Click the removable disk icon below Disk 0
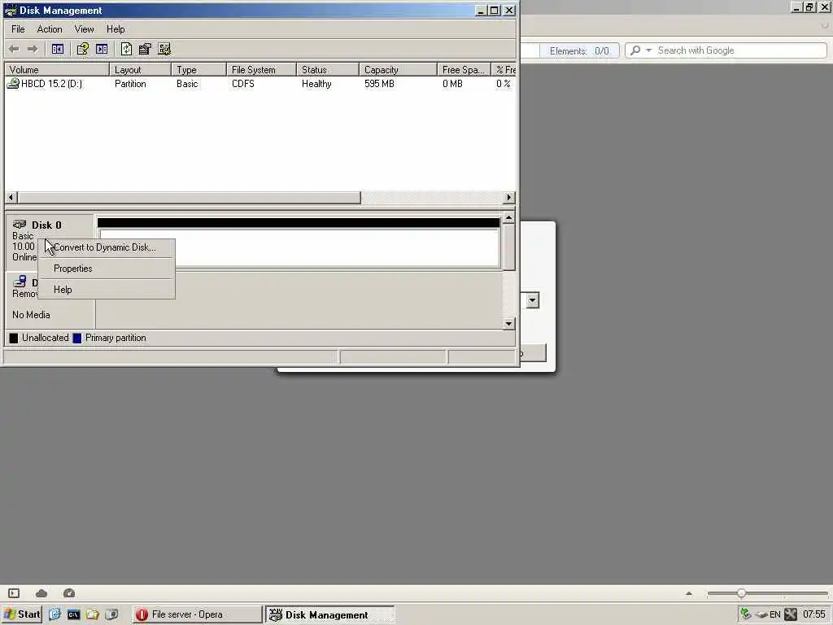This screenshot has width=833, height=625. pyautogui.click(x=20, y=281)
